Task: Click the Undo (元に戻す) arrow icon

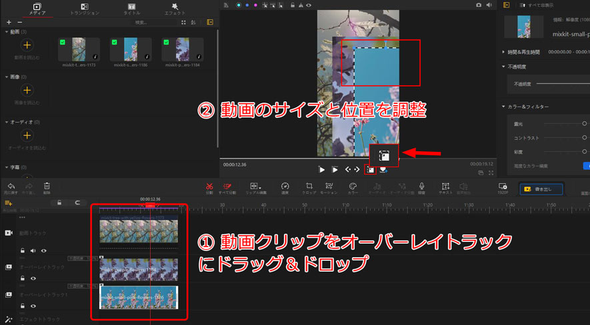Action: pyautogui.click(x=11, y=186)
